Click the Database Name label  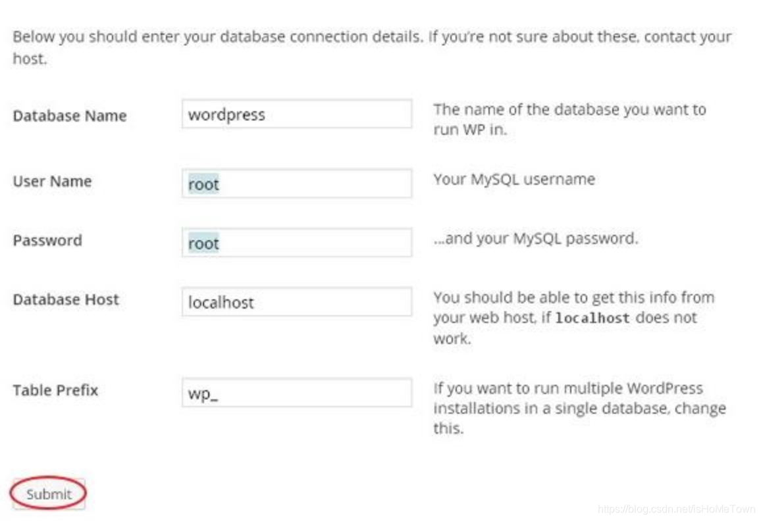70,116
